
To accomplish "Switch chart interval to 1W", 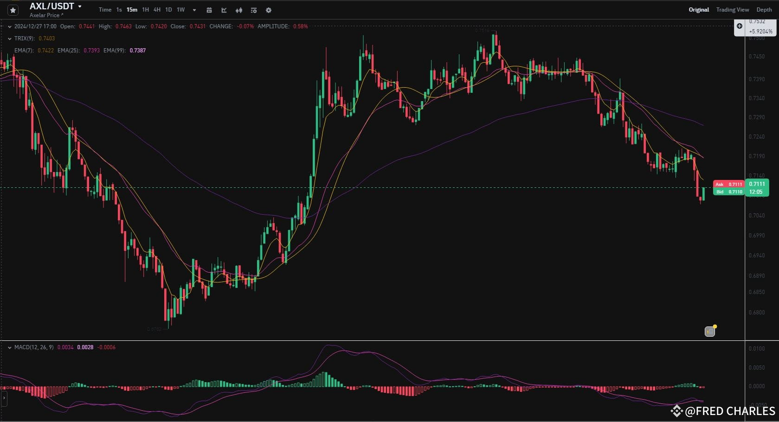I will 180,10.
